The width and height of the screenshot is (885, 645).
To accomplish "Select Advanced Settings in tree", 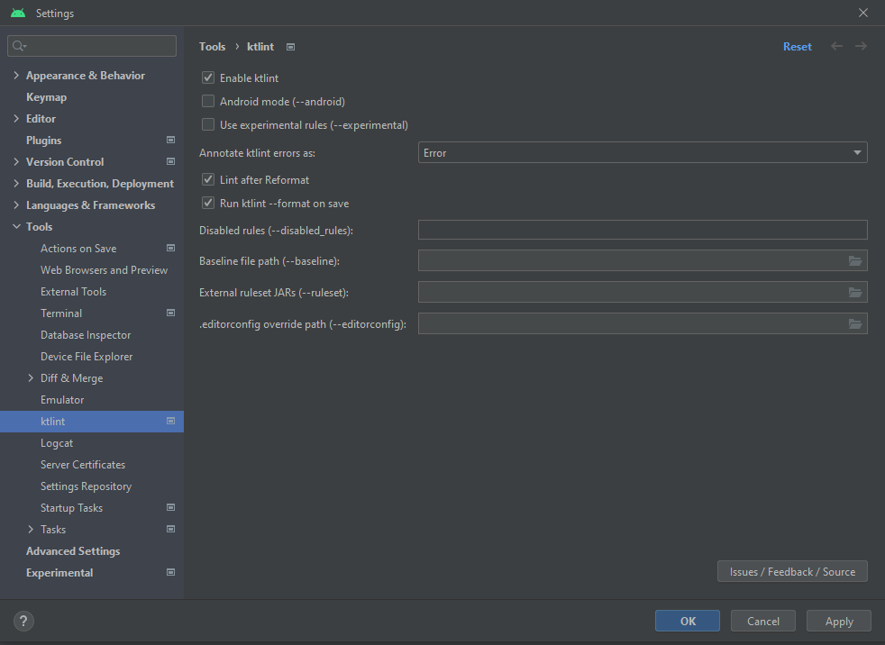I will coord(73,550).
